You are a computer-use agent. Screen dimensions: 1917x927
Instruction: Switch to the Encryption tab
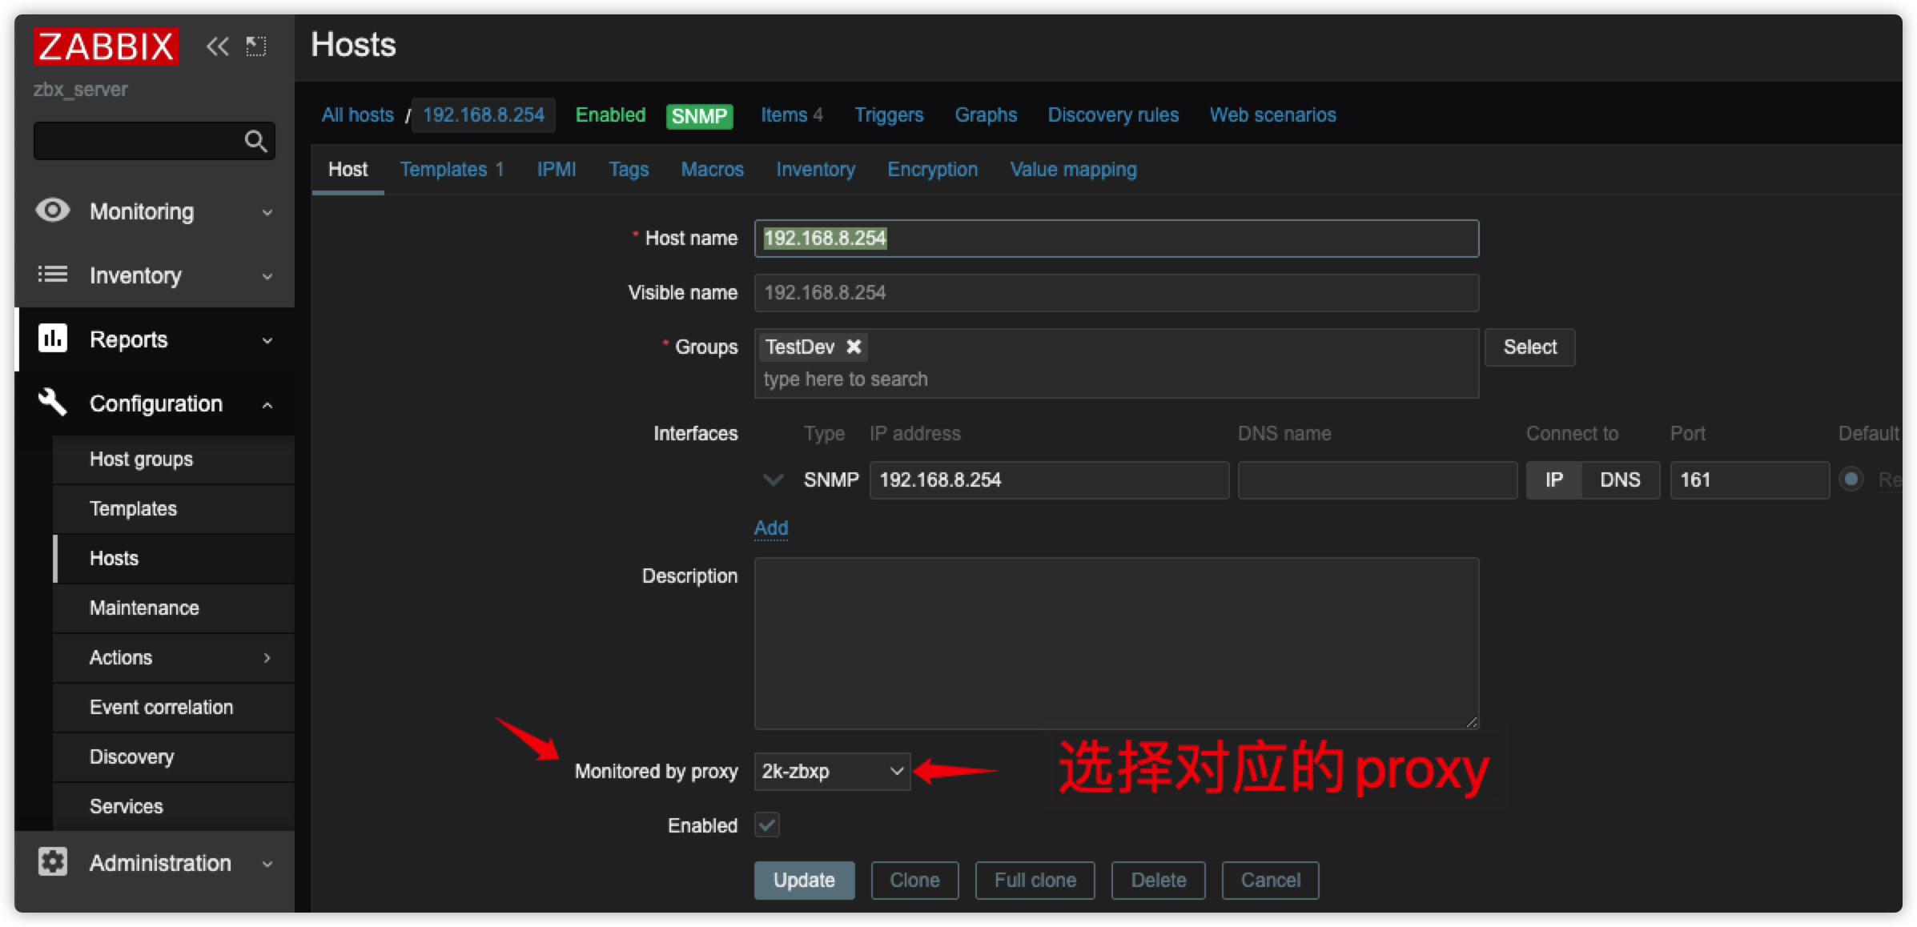click(932, 170)
